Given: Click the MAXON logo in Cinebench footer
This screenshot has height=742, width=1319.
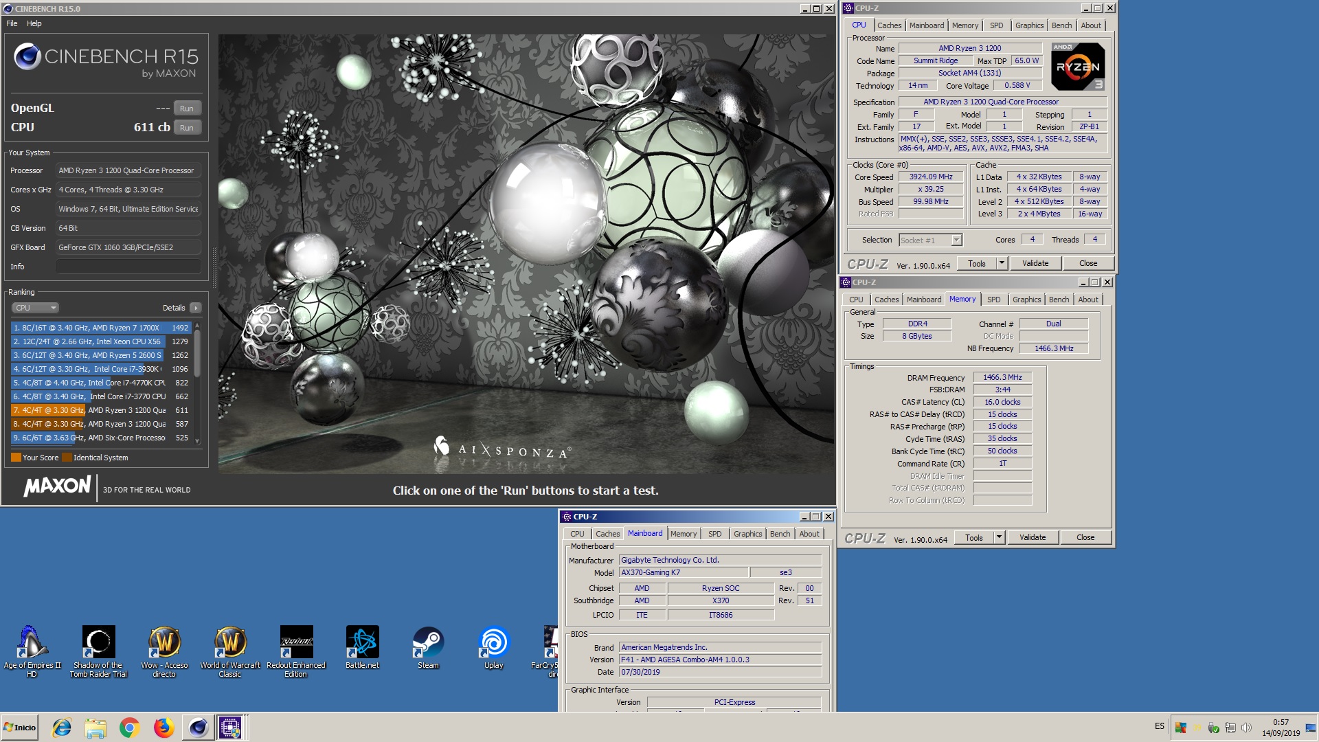Looking at the screenshot, I should coord(58,486).
